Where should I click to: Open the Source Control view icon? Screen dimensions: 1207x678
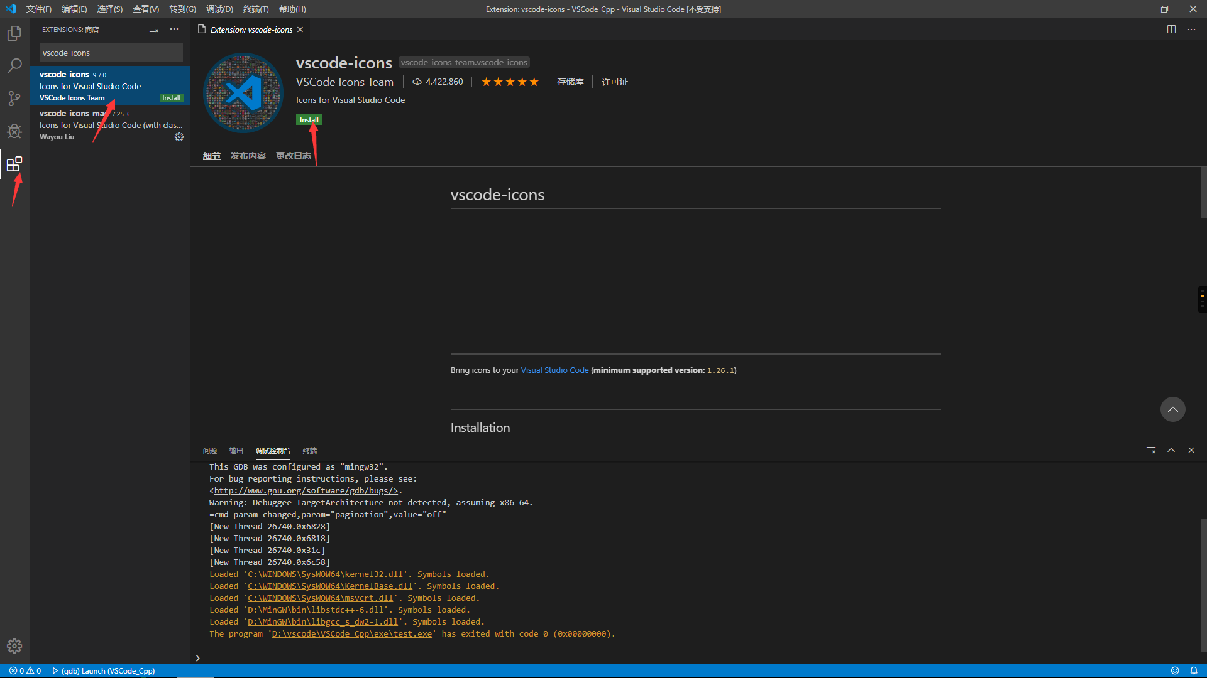(14, 99)
